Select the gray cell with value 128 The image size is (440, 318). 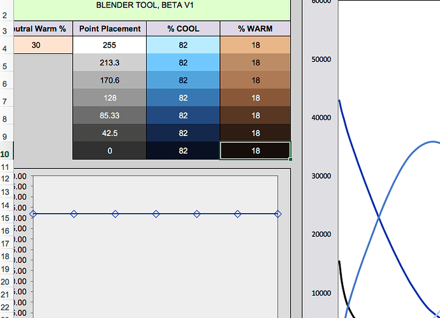(110, 98)
